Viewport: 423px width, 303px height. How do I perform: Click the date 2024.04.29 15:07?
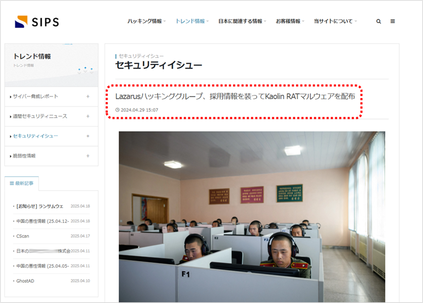coord(140,110)
